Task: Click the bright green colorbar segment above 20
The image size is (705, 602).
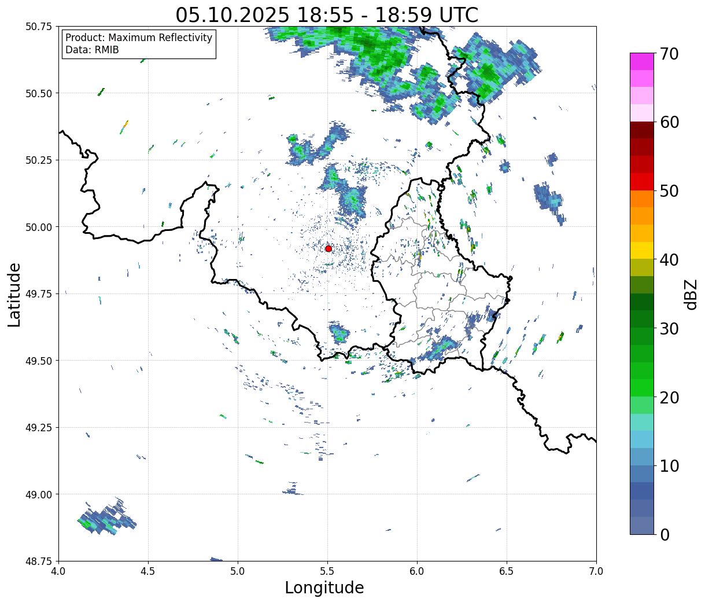Action: pos(642,388)
